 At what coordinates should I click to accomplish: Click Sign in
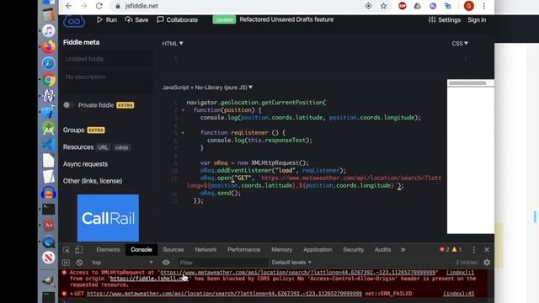(477, 20)
